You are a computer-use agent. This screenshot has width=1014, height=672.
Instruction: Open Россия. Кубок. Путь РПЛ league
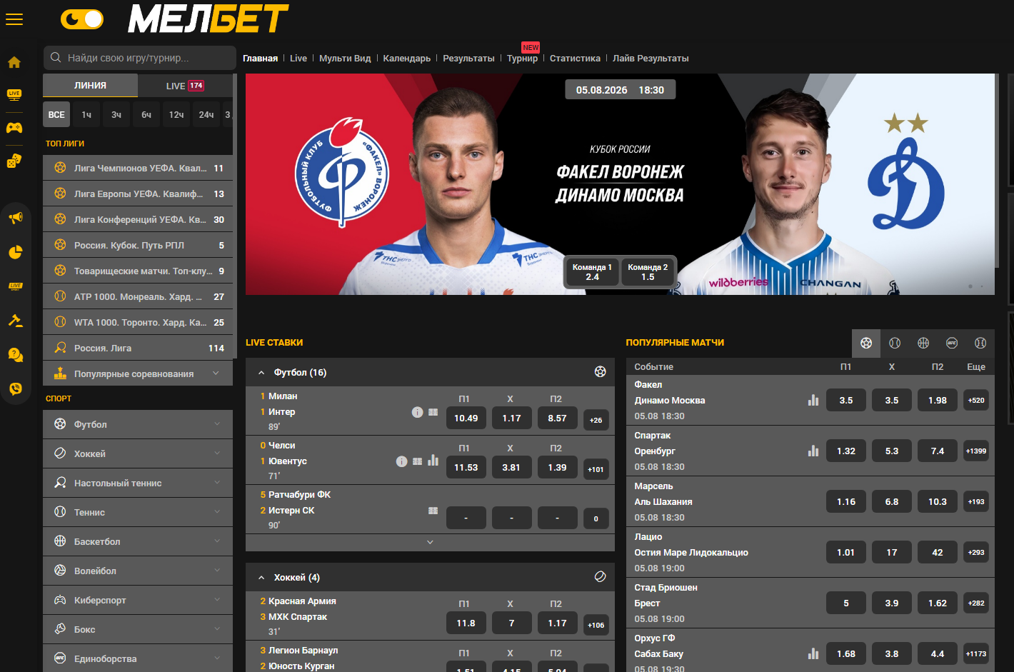[x=138, y=245]
